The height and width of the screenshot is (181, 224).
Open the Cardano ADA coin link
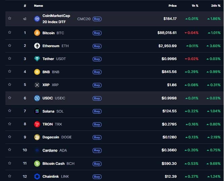(50, 150)
